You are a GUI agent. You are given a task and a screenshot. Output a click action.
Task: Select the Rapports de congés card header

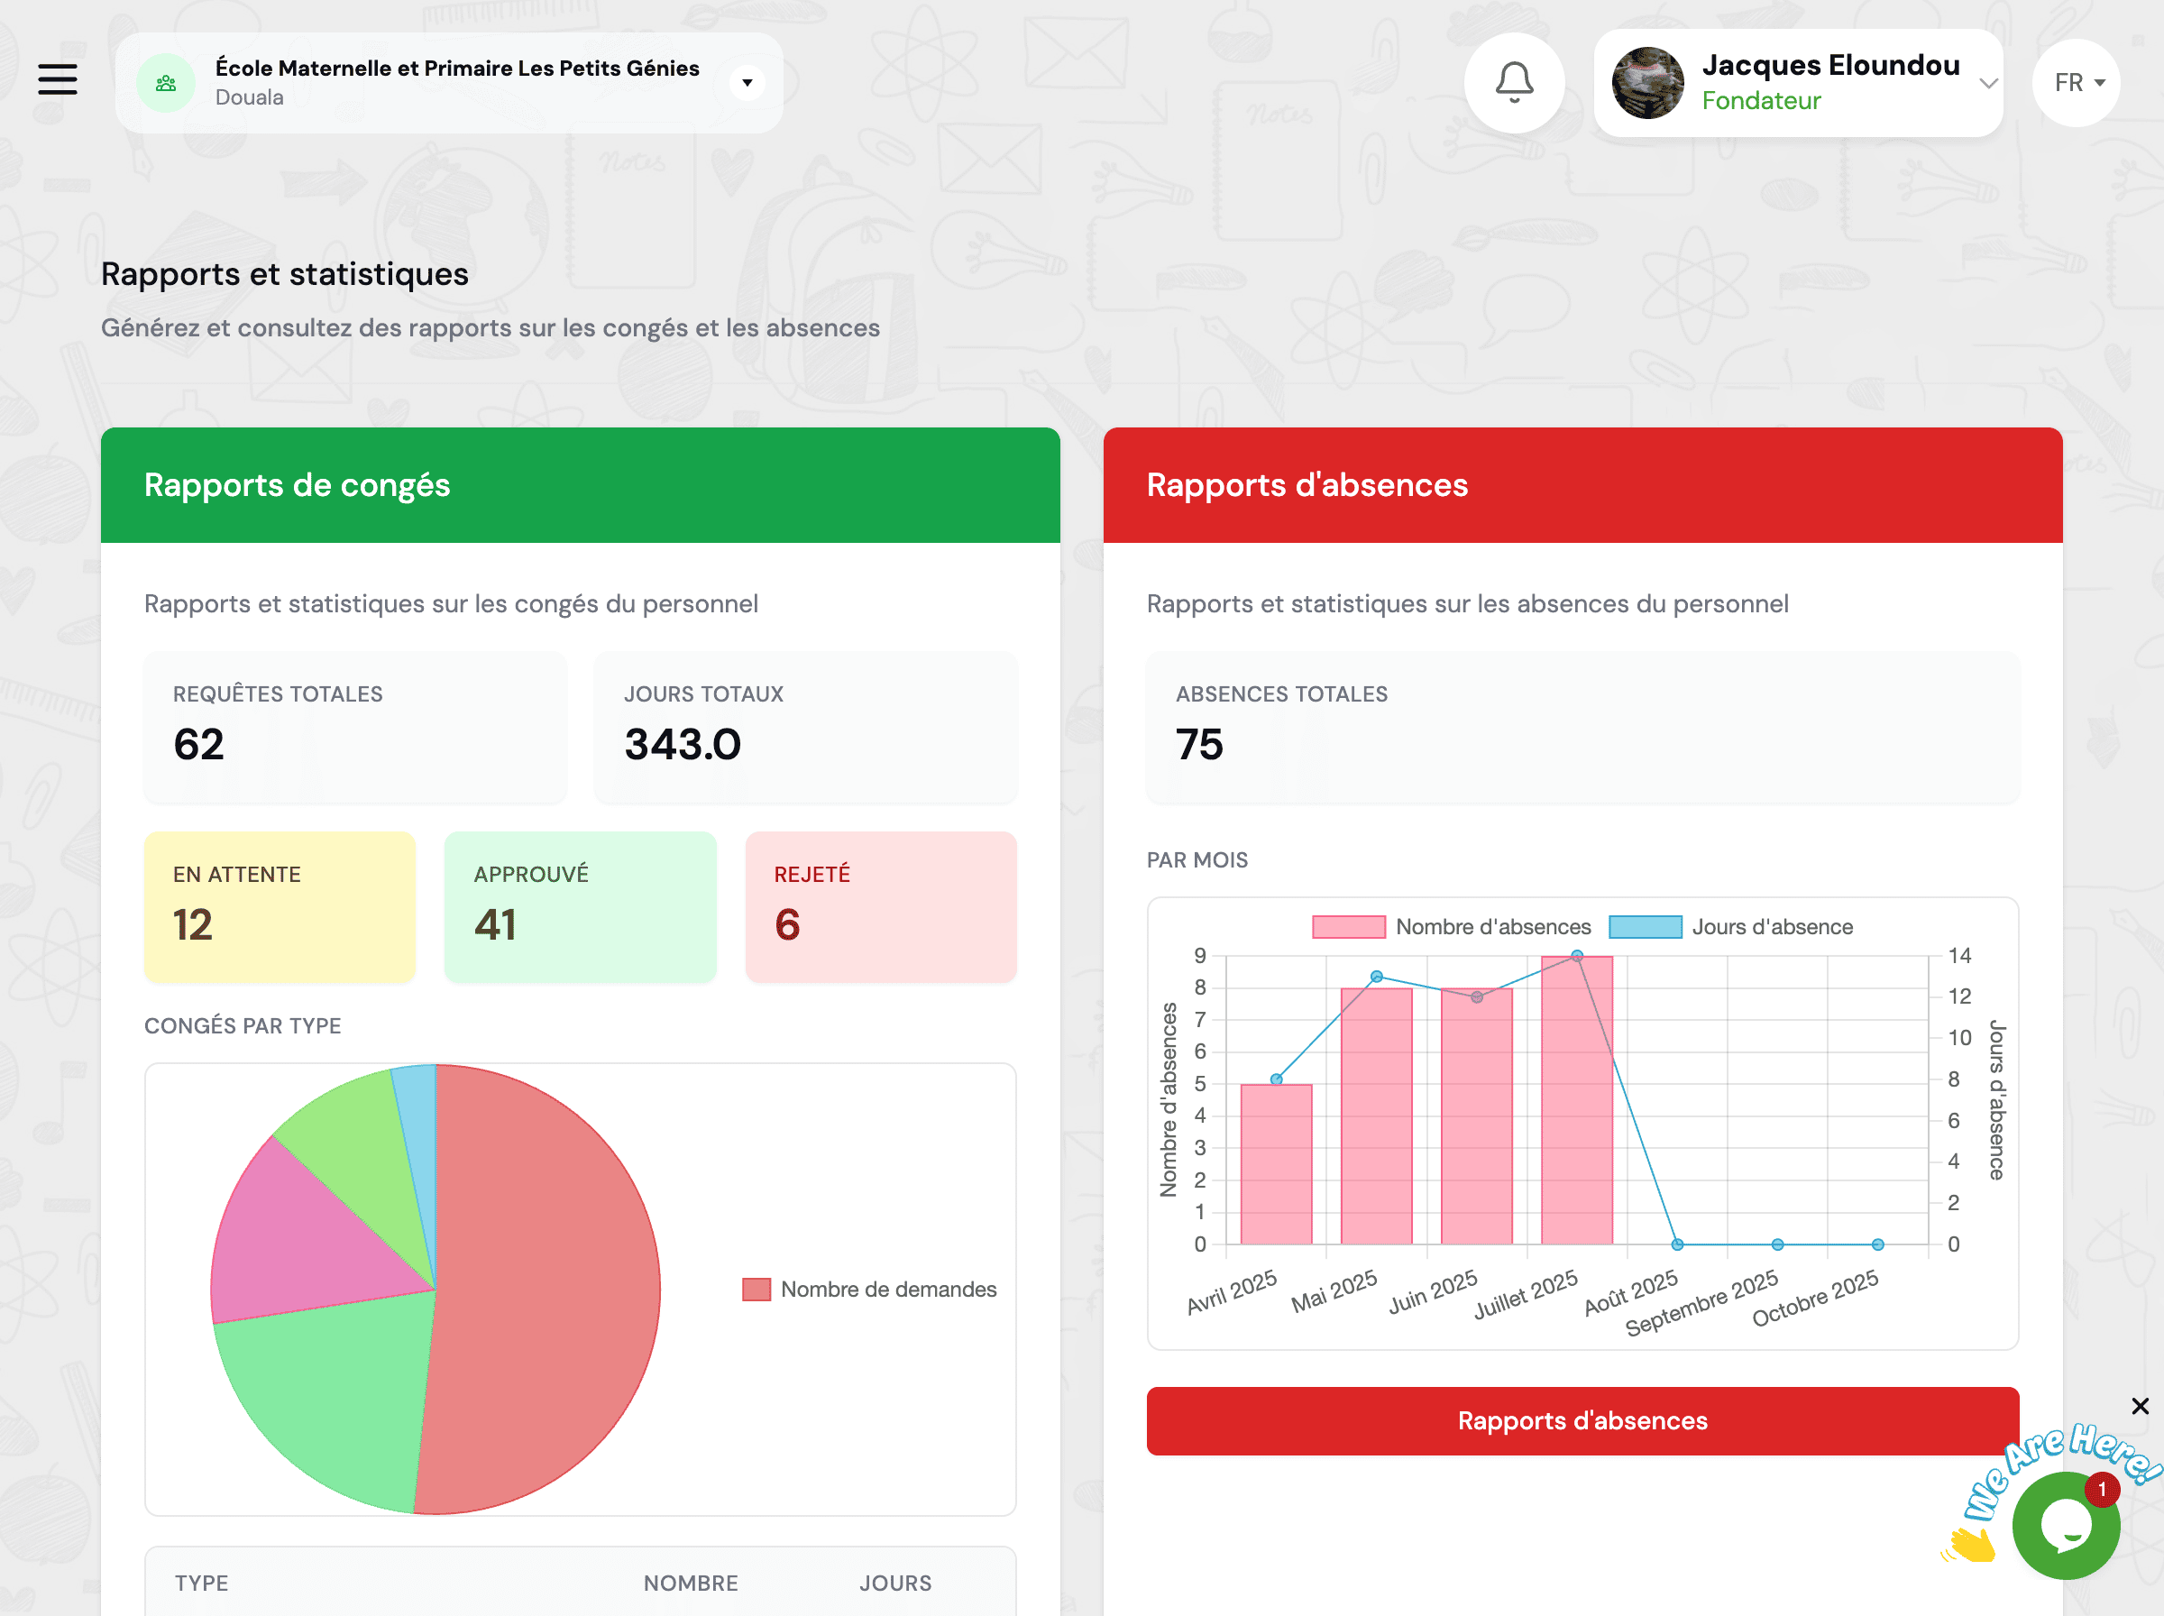pos(297,484)
